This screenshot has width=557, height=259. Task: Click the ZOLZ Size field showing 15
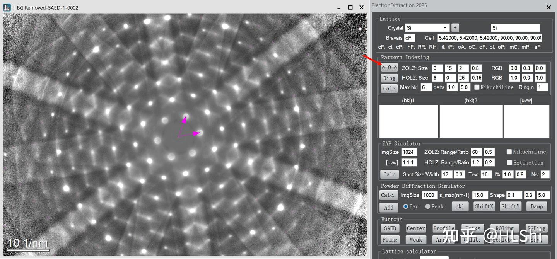click(x=450, y=68)
